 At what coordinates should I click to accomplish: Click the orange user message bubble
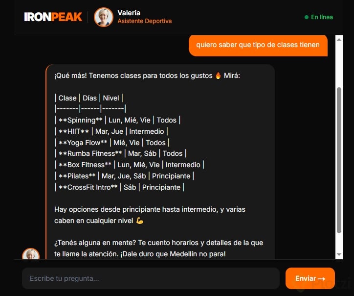(x=258, y=45)
